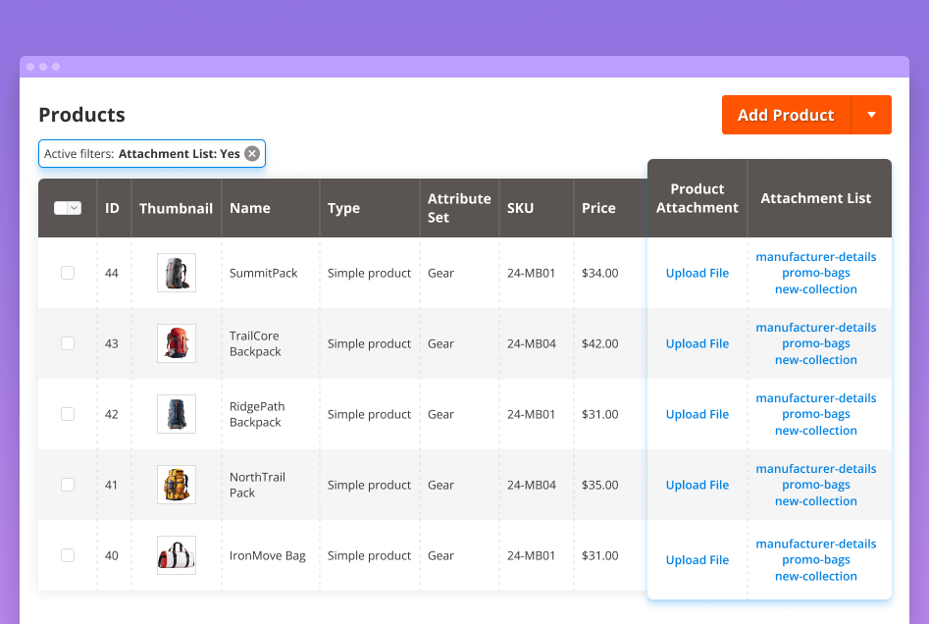This screenshot has width=929, height=624.
Task: Open manufacturer-details attachment for TrailCore Backpack
Action: click(x=816, y=327)
